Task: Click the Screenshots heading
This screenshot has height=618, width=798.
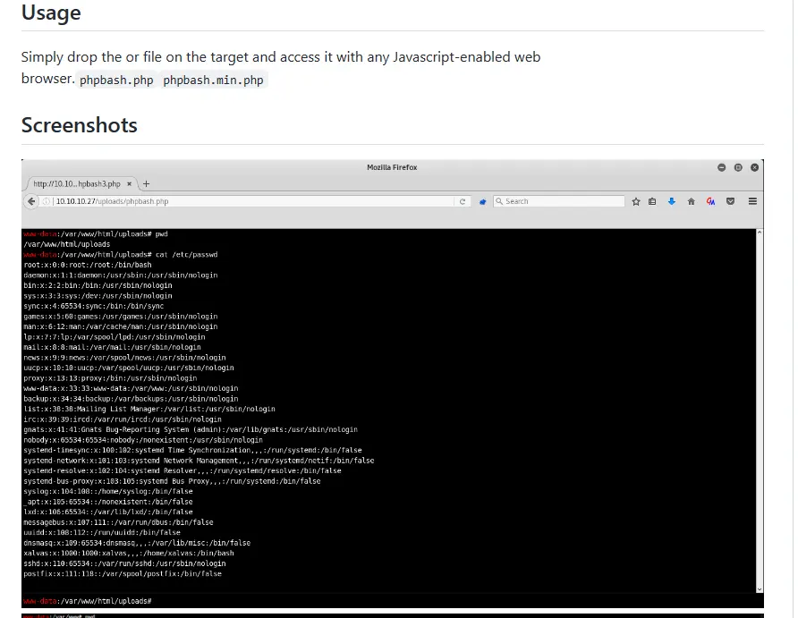Action: (x=80, y=125)
